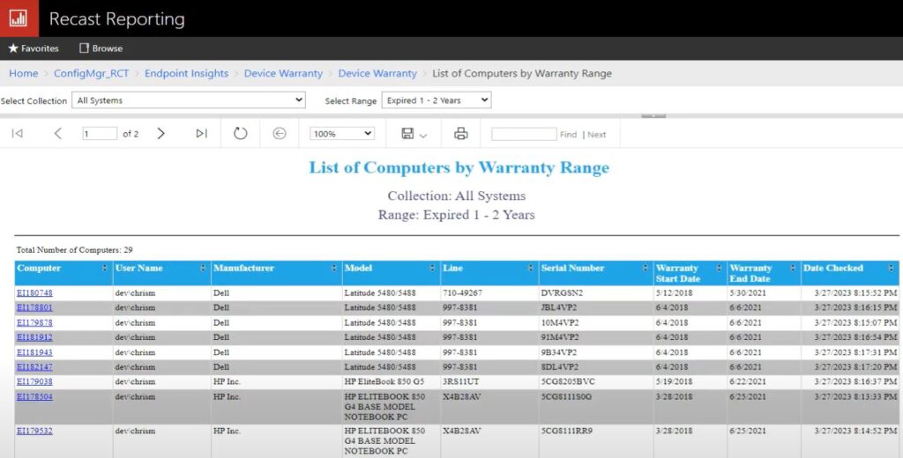Screen dimensions: 903x458
Task: Toggle sort on Manufacturer column
Action: tap(334, 269)
